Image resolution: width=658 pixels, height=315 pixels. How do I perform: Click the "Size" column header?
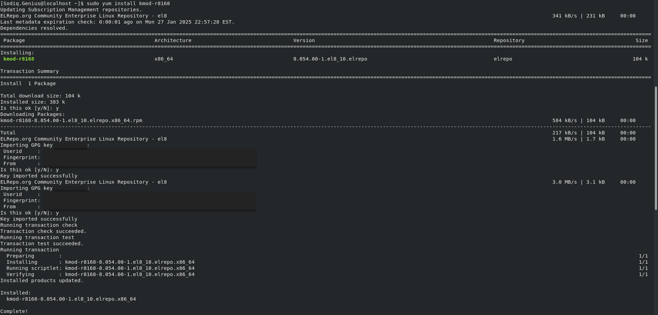point(642,40)
